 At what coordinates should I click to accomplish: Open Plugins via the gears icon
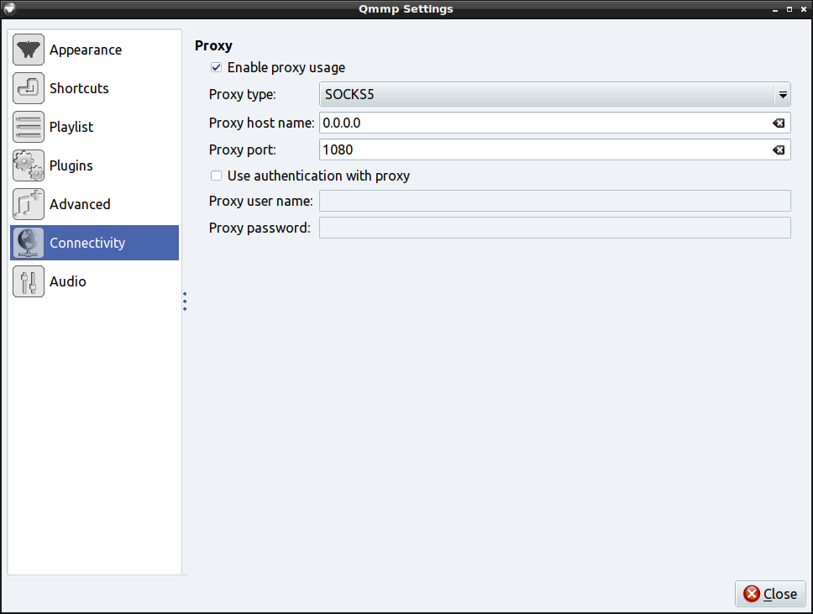pos(29,166)
